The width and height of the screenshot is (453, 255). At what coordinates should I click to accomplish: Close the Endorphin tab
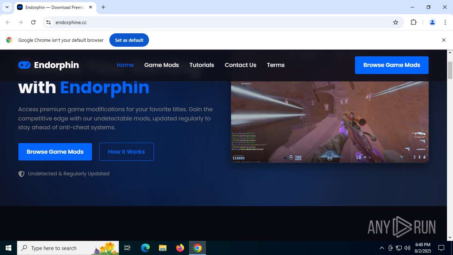(x=91, y=7)
